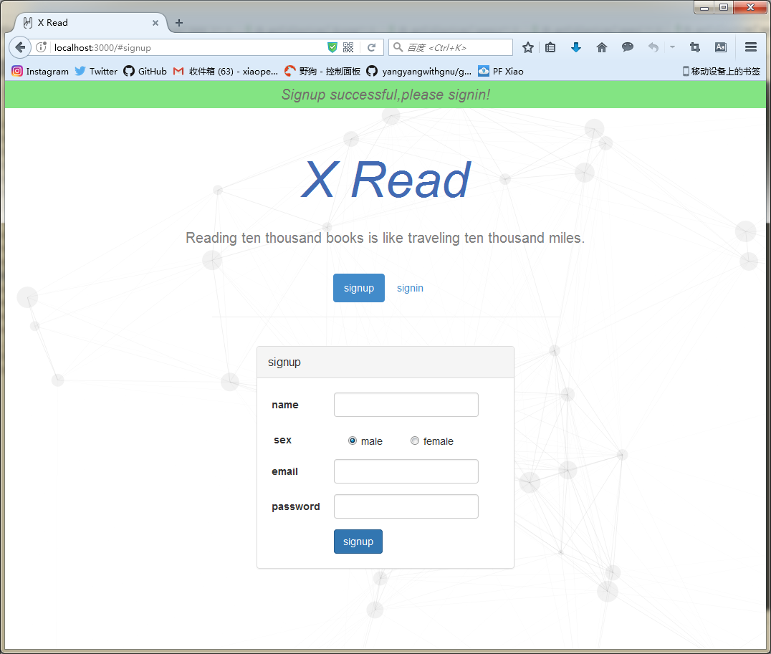Open the Gmail inbox bookmark

click(226, 72)
